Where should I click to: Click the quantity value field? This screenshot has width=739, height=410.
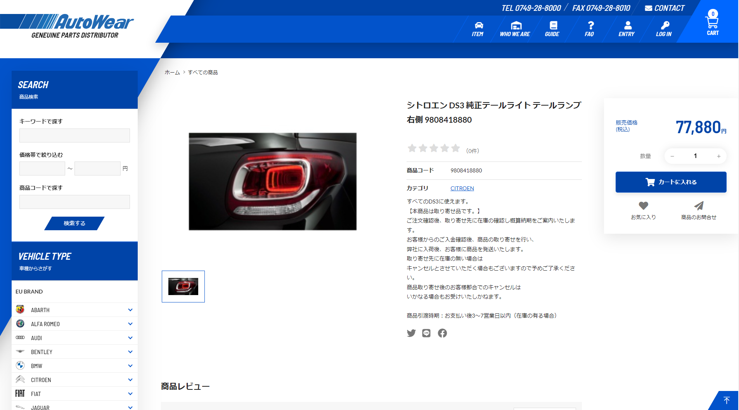tap(695, 156)
